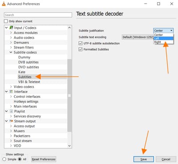Choose Right in justification list
The width and height of the screenshot is (178, 164).
coord(163,42)
